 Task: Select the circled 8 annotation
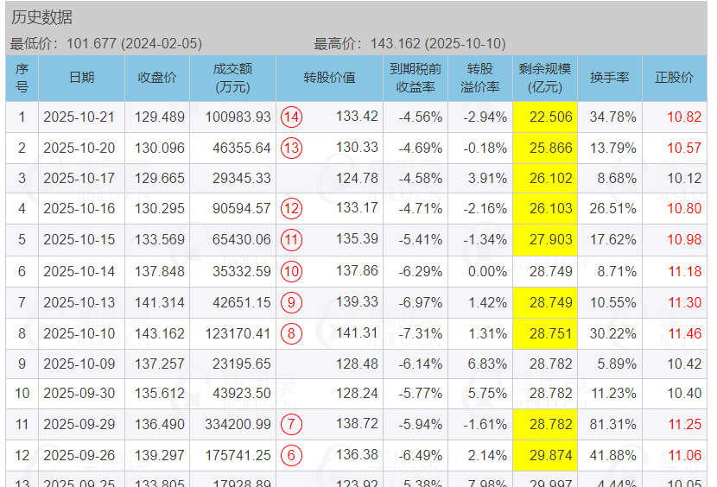(x=291, y=334)
